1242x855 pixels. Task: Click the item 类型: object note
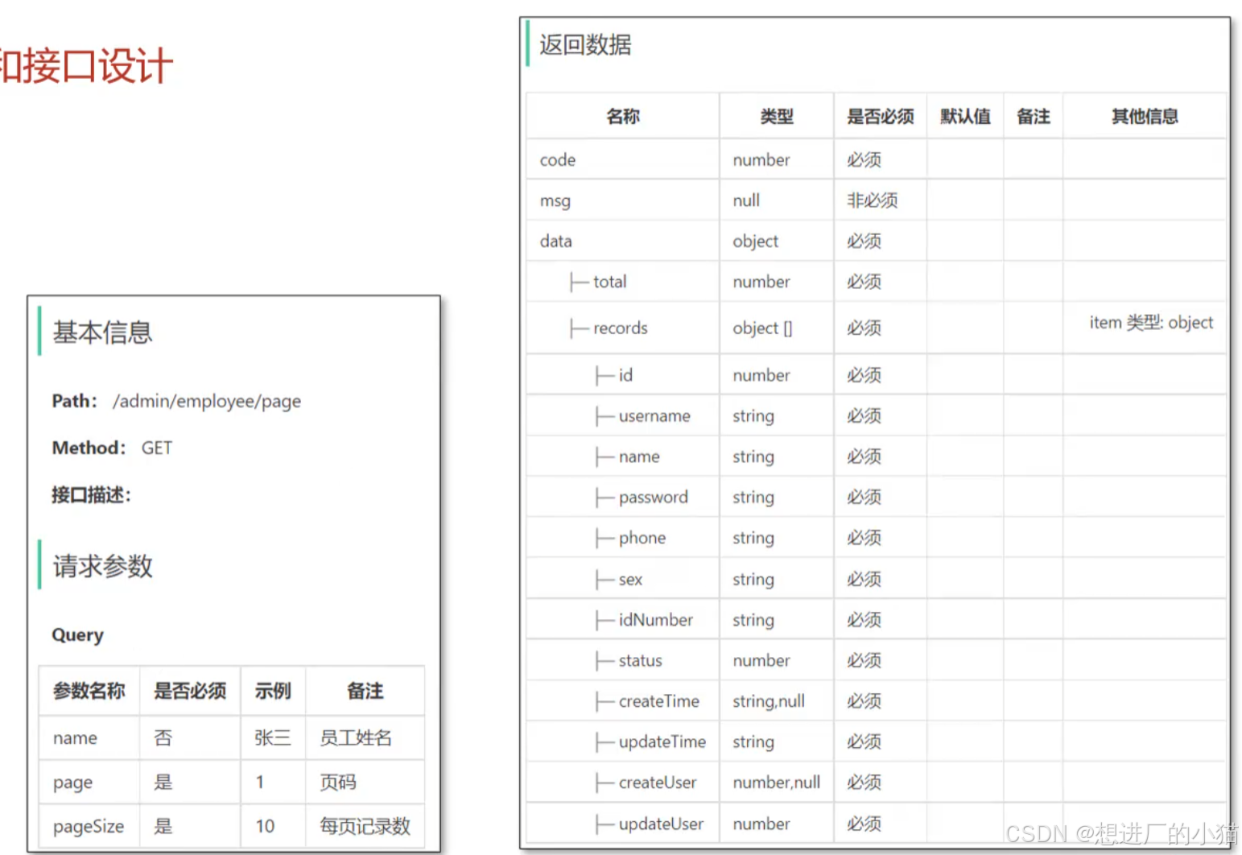[1151, 323]
